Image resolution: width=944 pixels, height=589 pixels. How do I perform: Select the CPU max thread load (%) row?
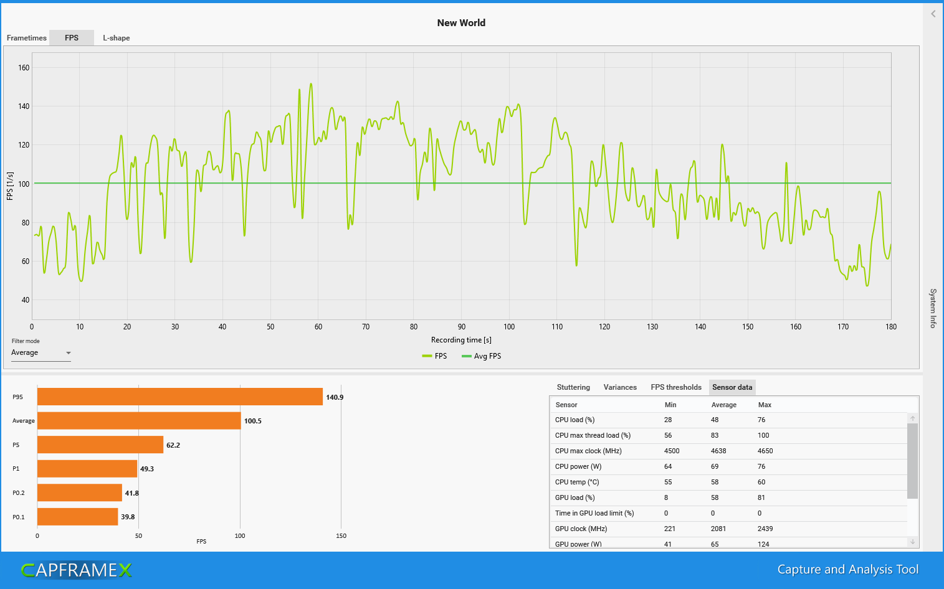tap(728, 435)
